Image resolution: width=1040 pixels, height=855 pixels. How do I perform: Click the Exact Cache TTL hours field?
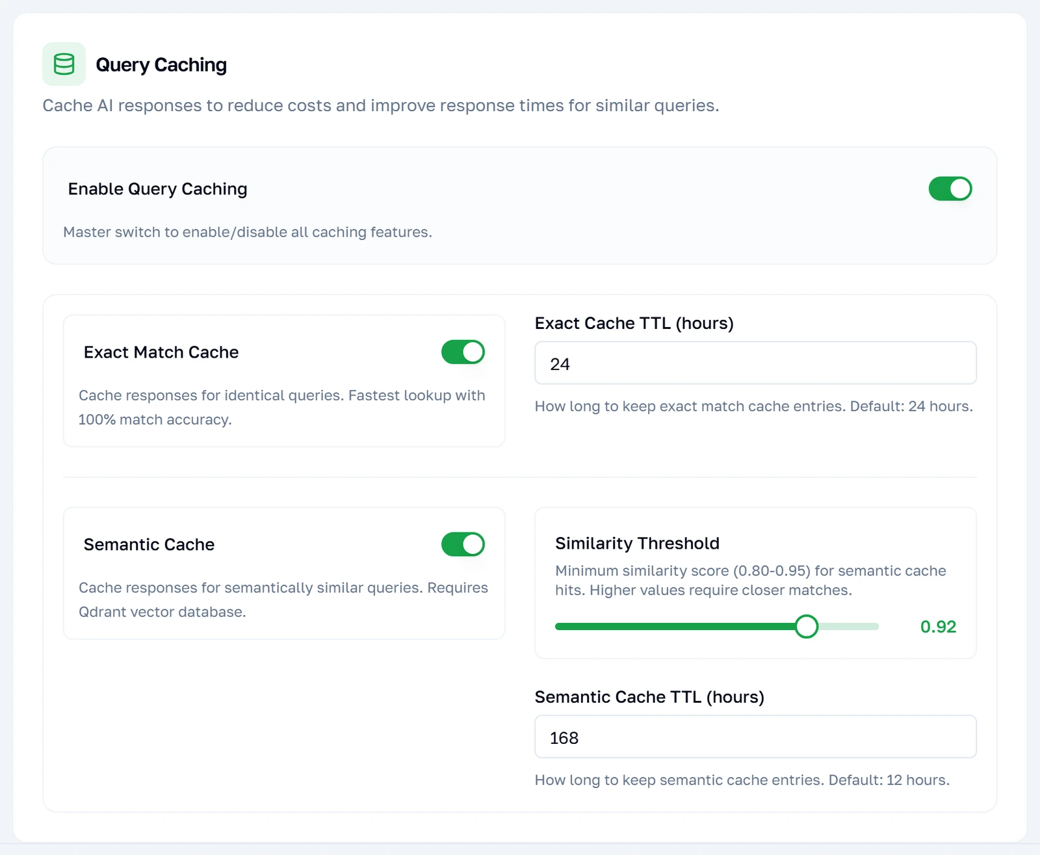tap(755, 363)
